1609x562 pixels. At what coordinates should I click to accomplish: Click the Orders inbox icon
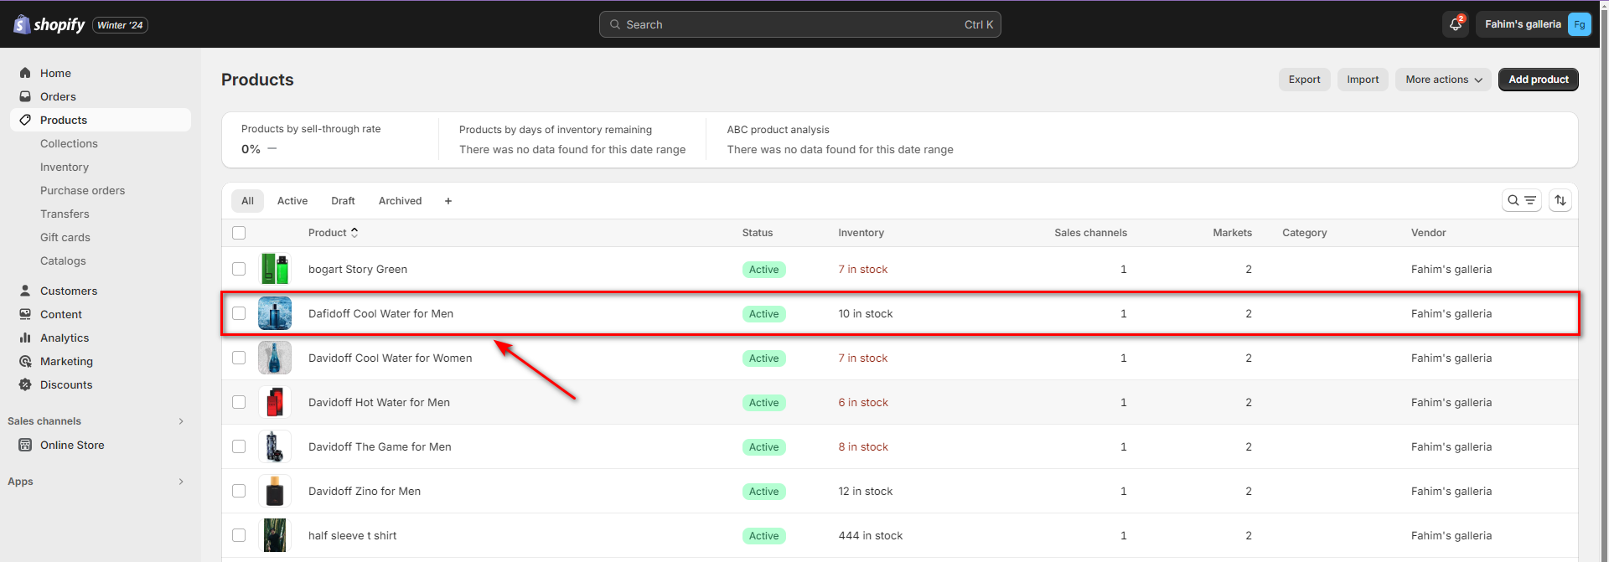25,96
